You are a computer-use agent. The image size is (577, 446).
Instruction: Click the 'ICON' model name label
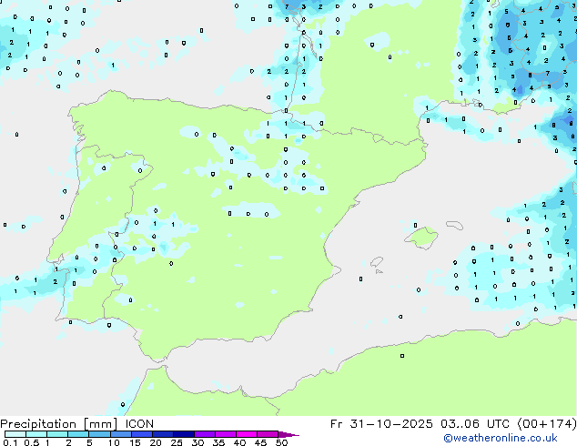[x=139, y=424]
